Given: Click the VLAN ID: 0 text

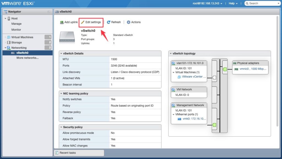Looking at the screenshot, I should (x=182, y=95).
